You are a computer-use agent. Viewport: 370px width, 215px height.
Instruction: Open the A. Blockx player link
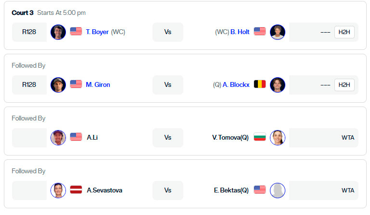point(236,84)
